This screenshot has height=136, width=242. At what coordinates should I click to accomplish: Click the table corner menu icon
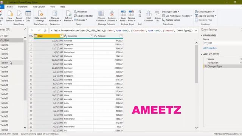tap(31, 36)
